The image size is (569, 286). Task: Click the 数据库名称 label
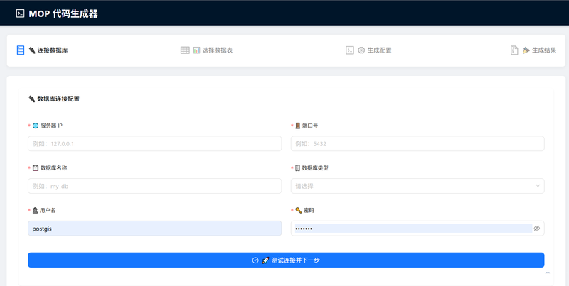[x=54, y=168]
